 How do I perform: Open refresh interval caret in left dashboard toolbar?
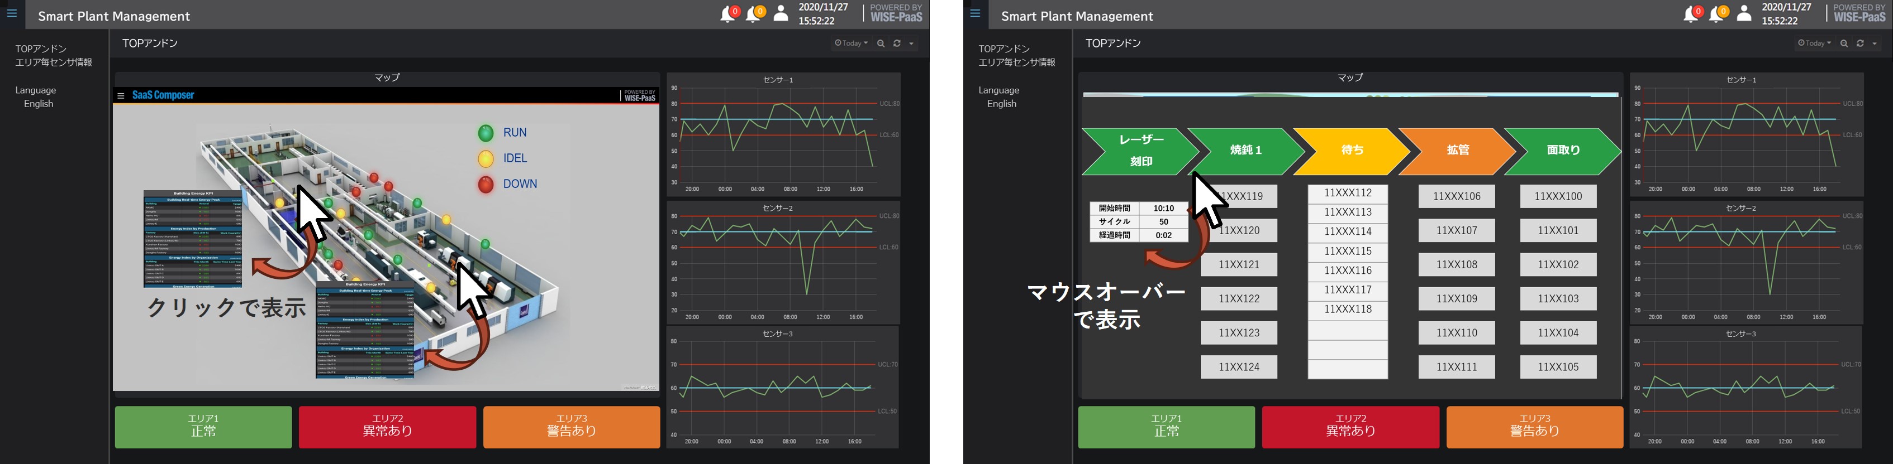point(911,44)
